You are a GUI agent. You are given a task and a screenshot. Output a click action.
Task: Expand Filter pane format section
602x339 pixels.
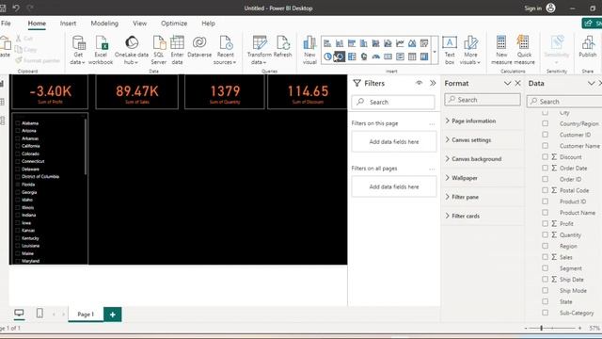(465, 197)
